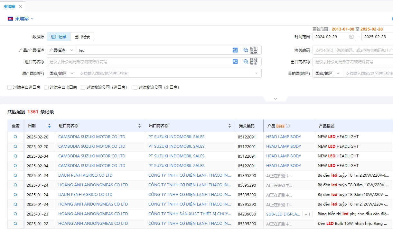Viewport: 393px width, 229px height.
Task: View details of 2025-01-23 record
Action: click(15, 214)
